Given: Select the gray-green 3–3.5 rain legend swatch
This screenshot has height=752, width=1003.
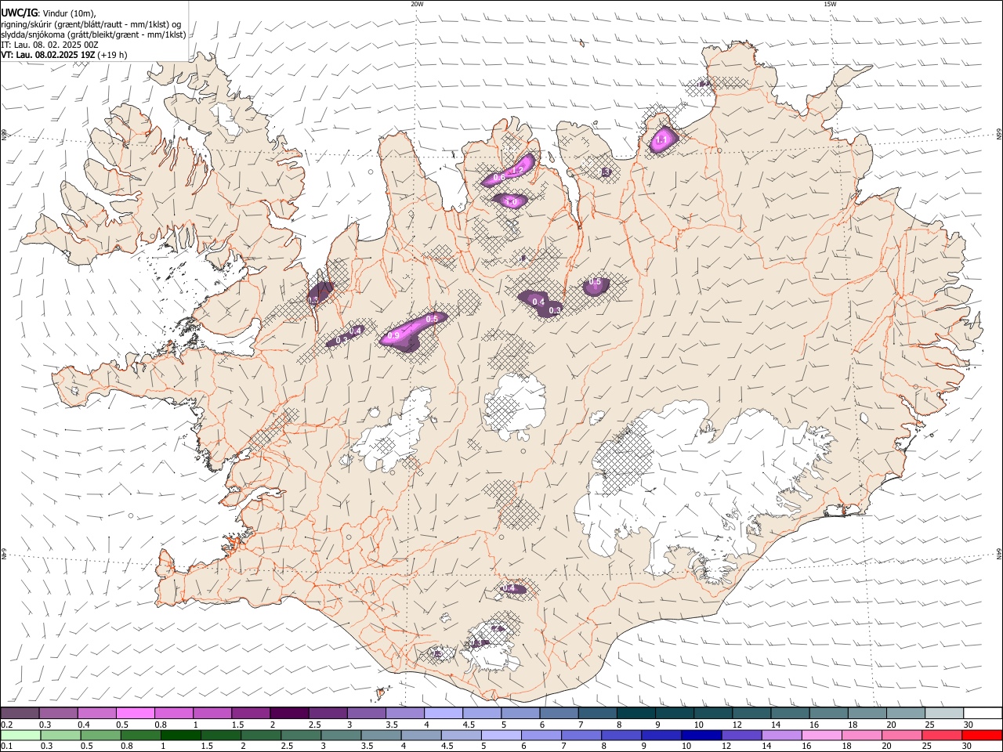Looking at the screenshot, I should point(342,736).
